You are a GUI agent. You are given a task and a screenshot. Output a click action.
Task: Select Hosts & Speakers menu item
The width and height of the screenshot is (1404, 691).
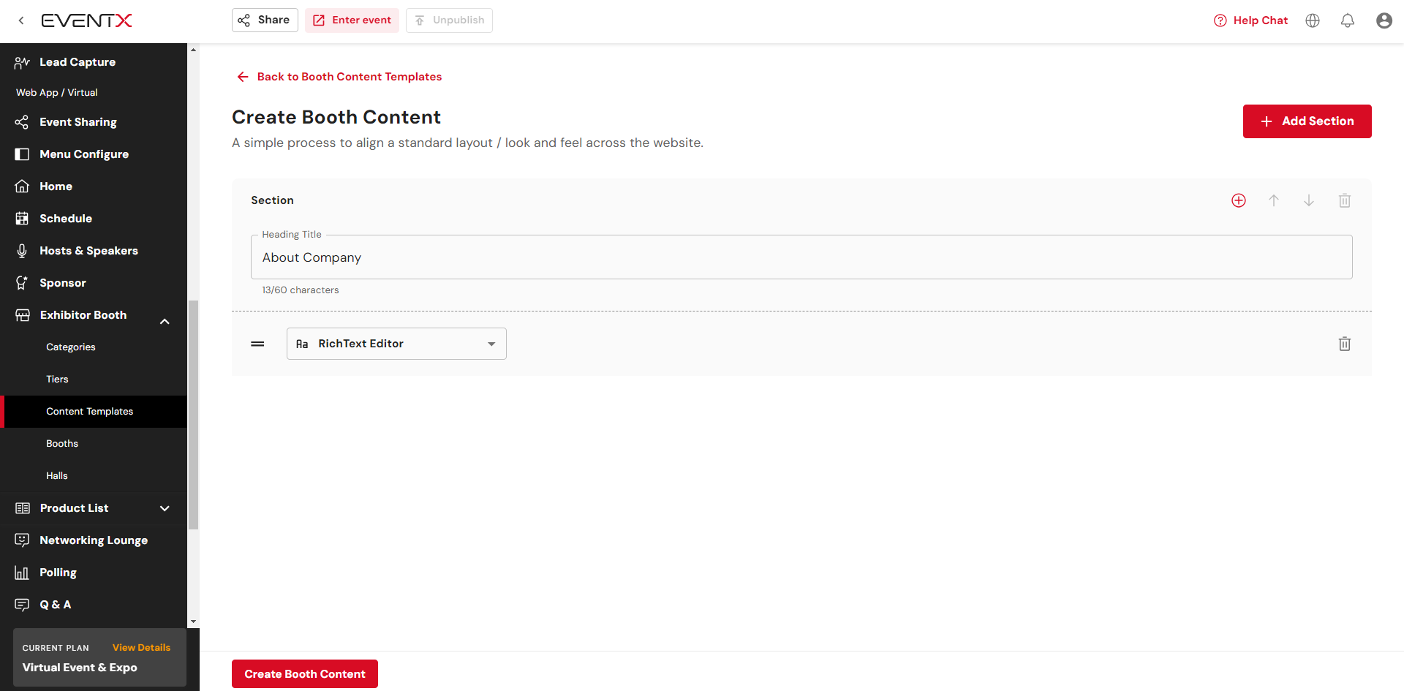88,251
